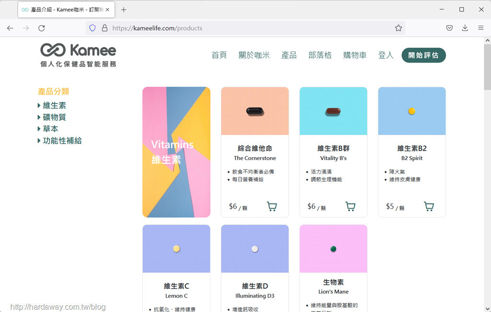Open the 維生素B2 yellow pill image
Image resolution: width=491 pixels, height=312 pixels.
click(x=412, y=111)
